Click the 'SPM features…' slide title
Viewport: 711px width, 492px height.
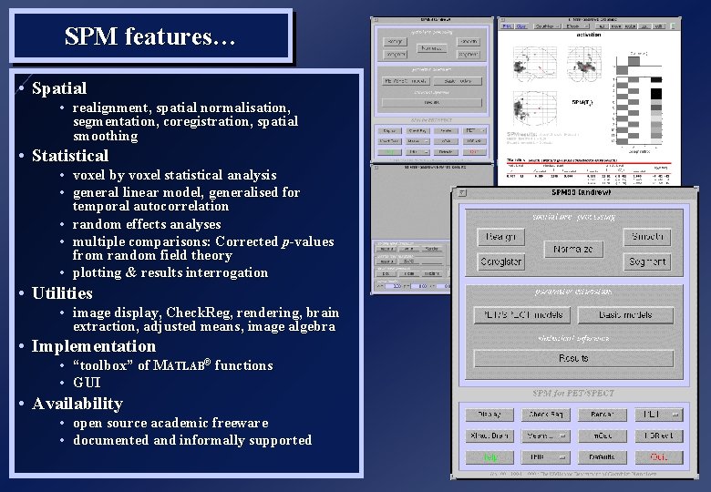pos(150,36)
